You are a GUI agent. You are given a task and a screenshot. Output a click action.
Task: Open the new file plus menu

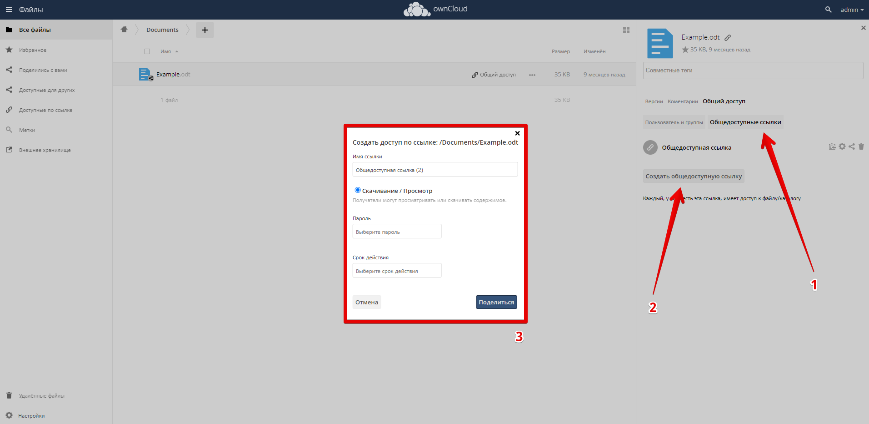click(x=205, y=30)
